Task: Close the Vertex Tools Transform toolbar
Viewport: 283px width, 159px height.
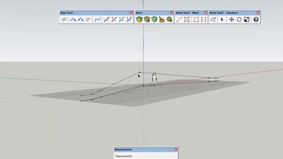Action: [x=258, y=12]
